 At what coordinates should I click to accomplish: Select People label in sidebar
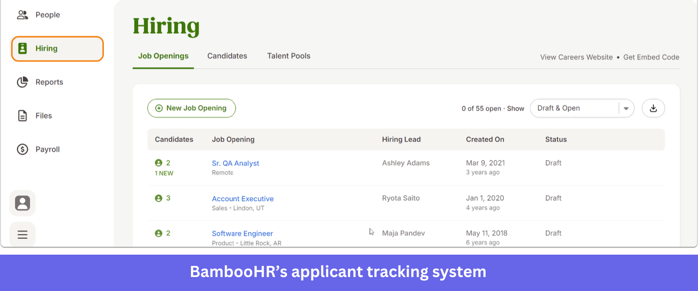point(48,15)
